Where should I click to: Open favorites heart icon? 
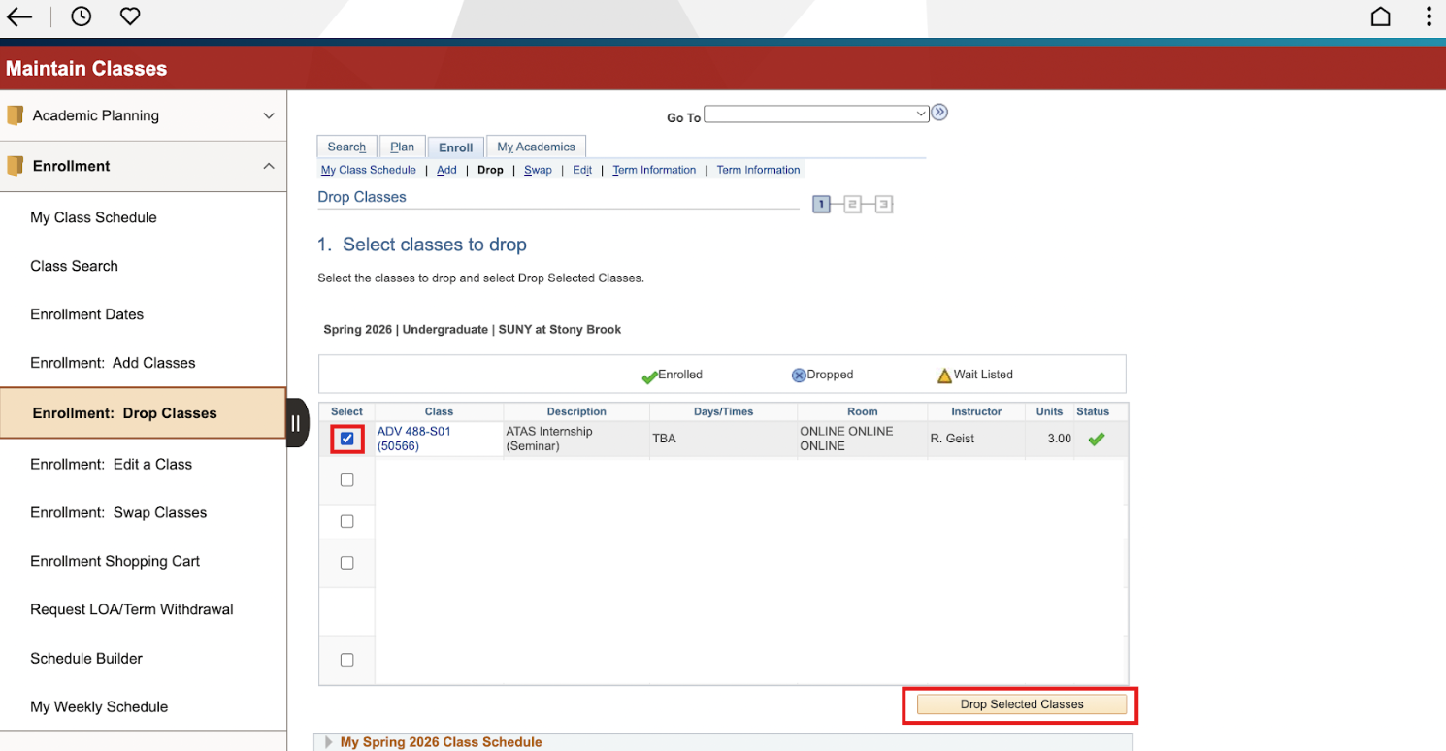[x=130, y=16]
